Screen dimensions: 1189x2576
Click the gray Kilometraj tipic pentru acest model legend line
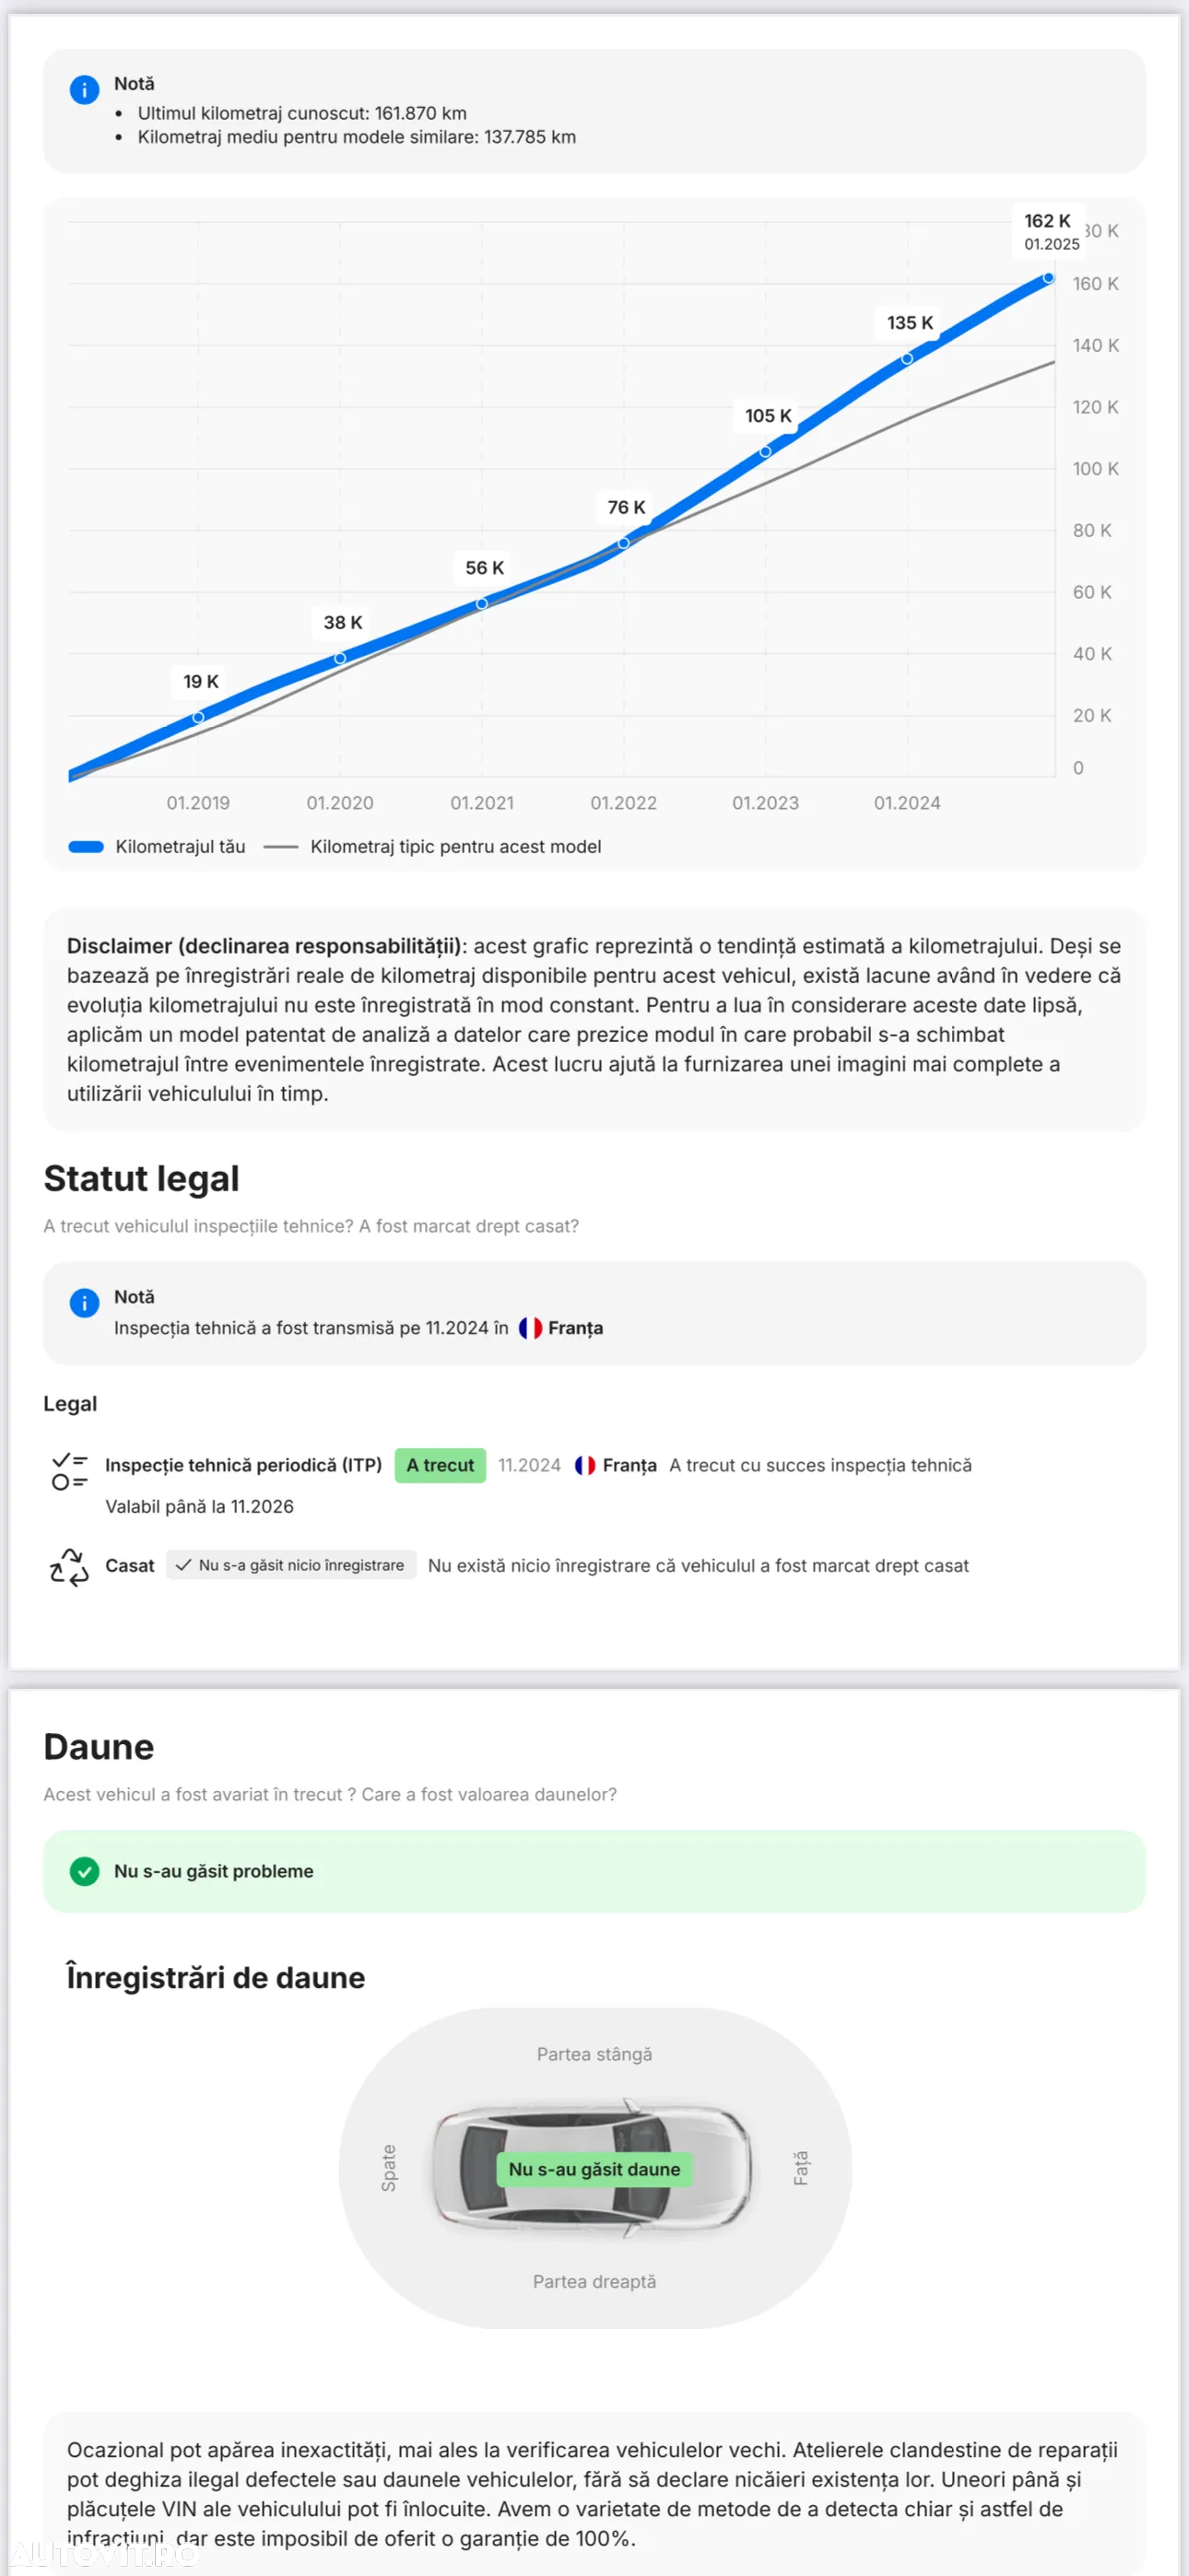tap(280, 847)
